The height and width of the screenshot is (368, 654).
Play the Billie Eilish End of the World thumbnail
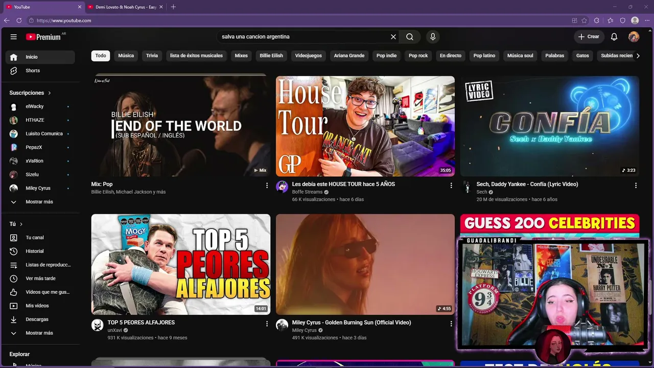(181, 126)
